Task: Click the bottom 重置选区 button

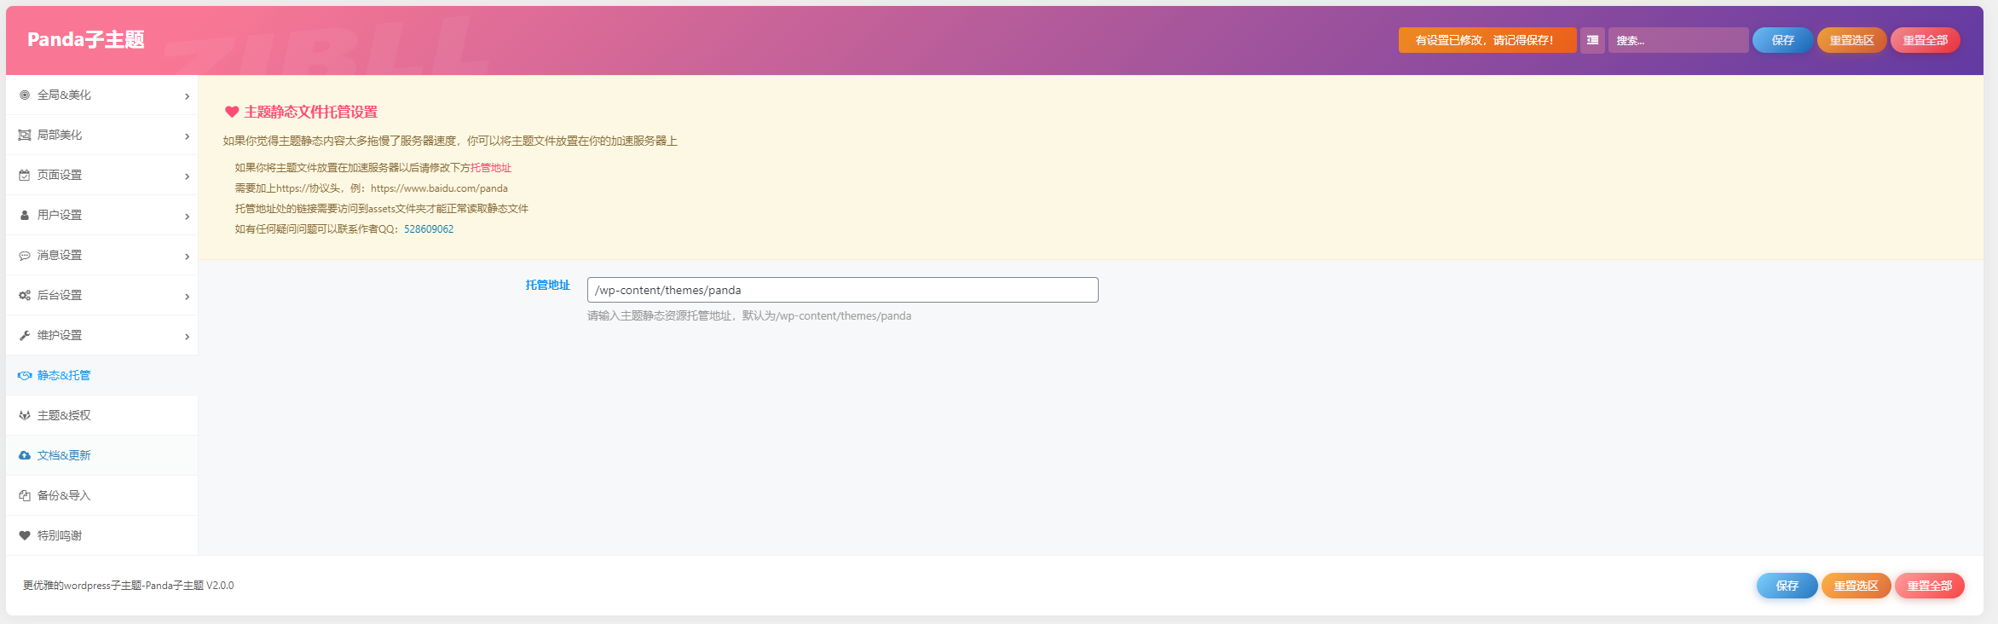Action: 1856,586
